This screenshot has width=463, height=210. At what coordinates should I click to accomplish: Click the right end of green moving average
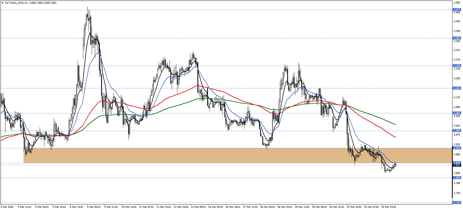click(x=395, y=124)
